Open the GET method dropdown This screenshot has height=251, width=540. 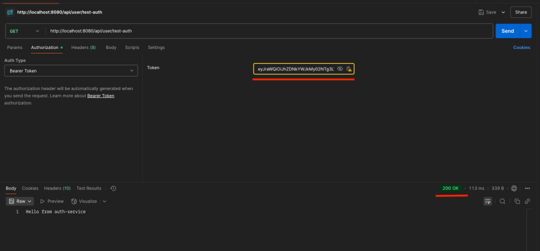[24, 31]
